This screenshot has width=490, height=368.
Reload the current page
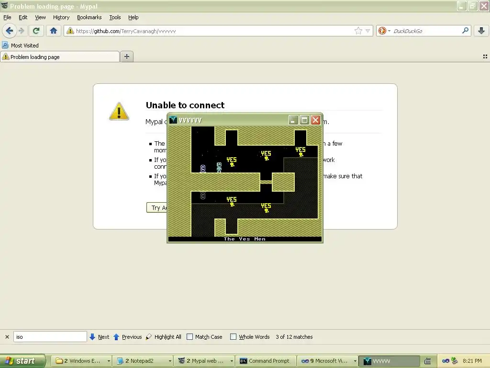(x=36, y=31)
